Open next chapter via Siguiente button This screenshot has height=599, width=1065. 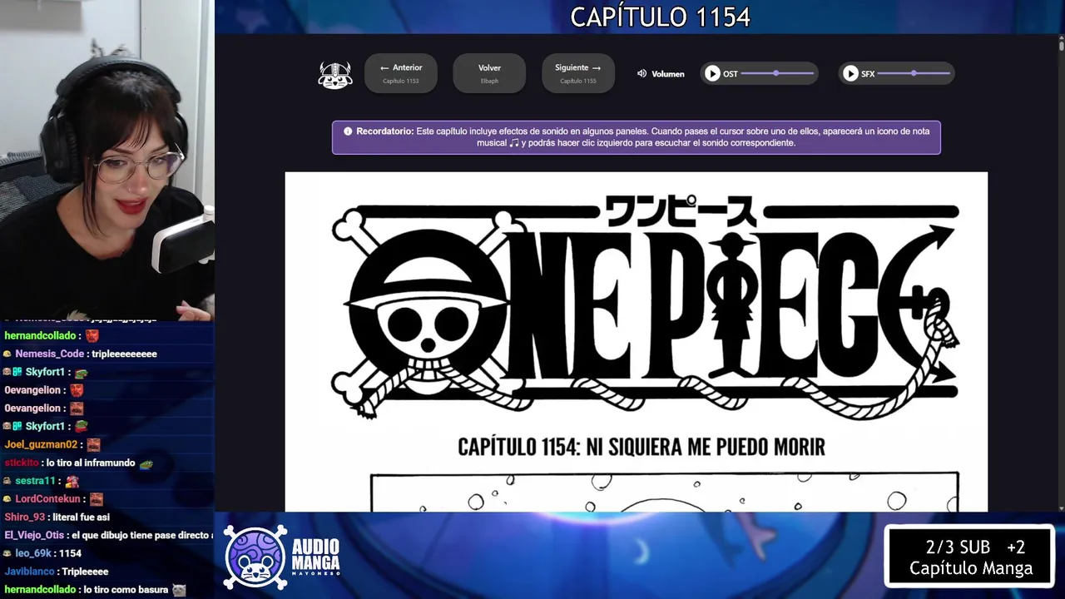pyautogui.click(x=578, y=73)
